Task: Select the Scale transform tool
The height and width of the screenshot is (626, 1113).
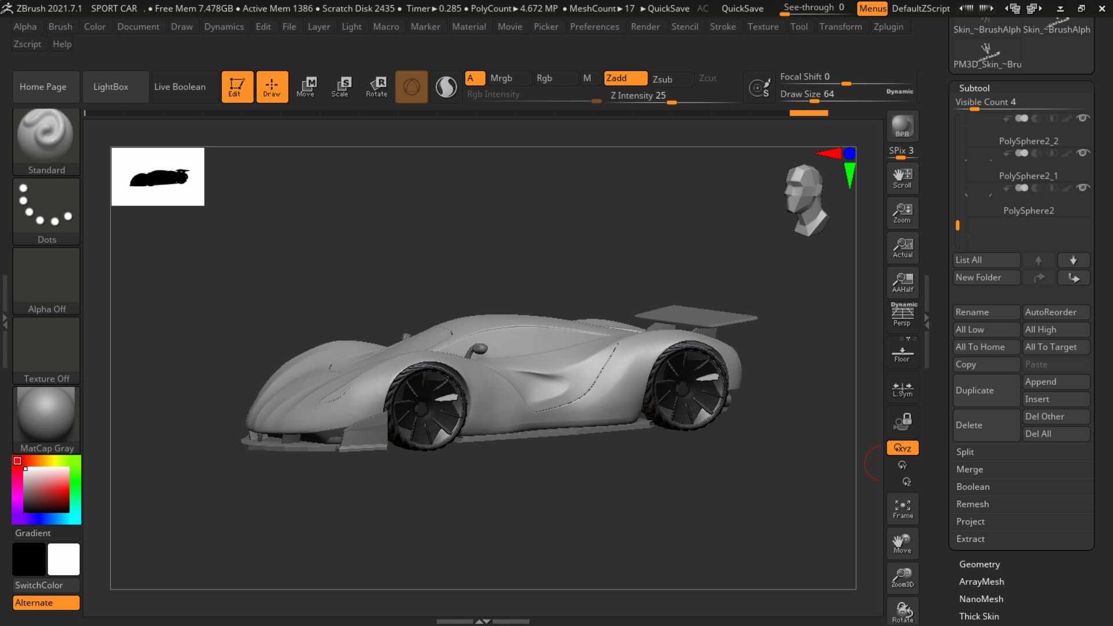Action: click(340, 86)
